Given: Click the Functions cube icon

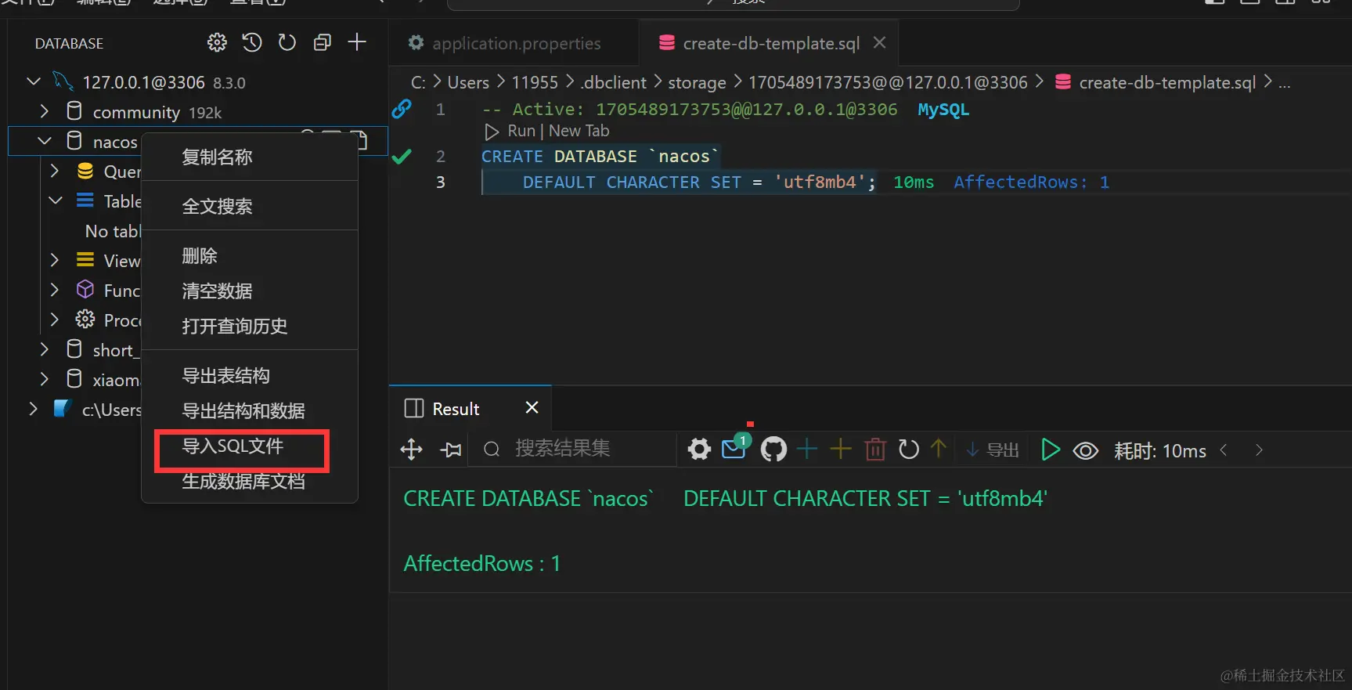Looking at the screenshot, I should [85, 290].
